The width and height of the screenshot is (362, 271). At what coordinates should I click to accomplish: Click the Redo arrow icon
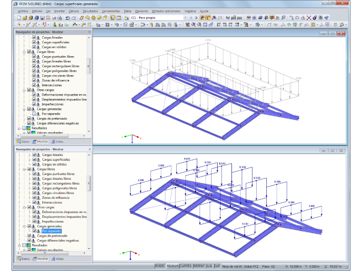pos(74,18)
